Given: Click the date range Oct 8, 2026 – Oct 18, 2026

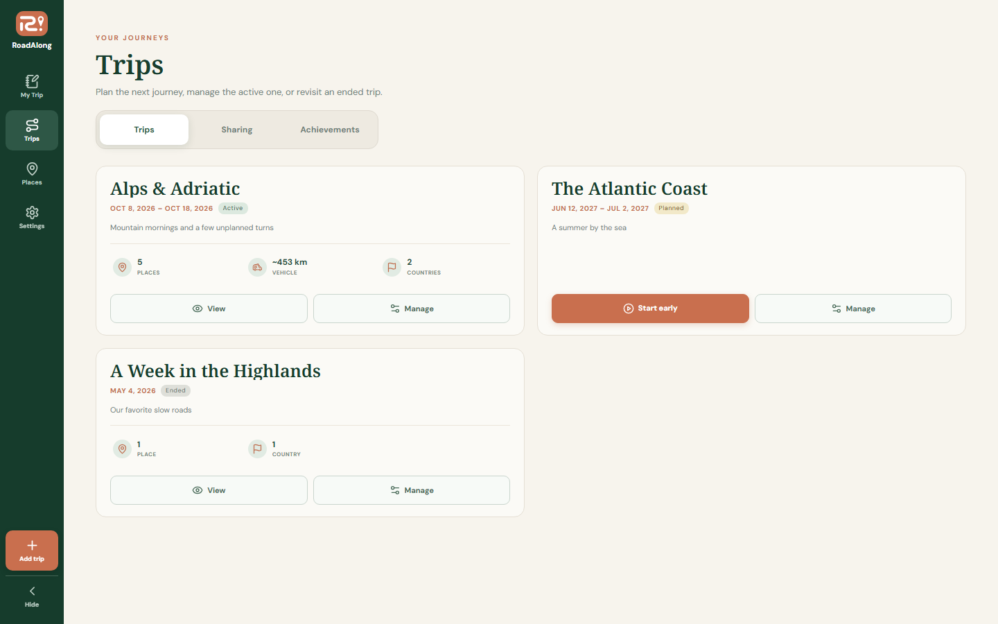Looking at the screenshot, I should (x=161, y=208).
